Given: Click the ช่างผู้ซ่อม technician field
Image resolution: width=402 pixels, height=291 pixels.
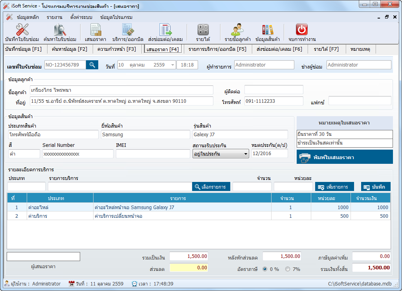Looking at the screenshot, I should (359, 65).
